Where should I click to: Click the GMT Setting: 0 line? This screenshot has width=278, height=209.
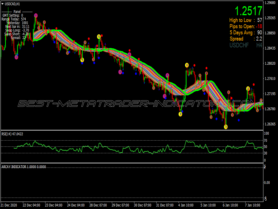[13, 15]
